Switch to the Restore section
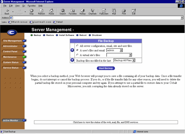 tap(48, 35)
